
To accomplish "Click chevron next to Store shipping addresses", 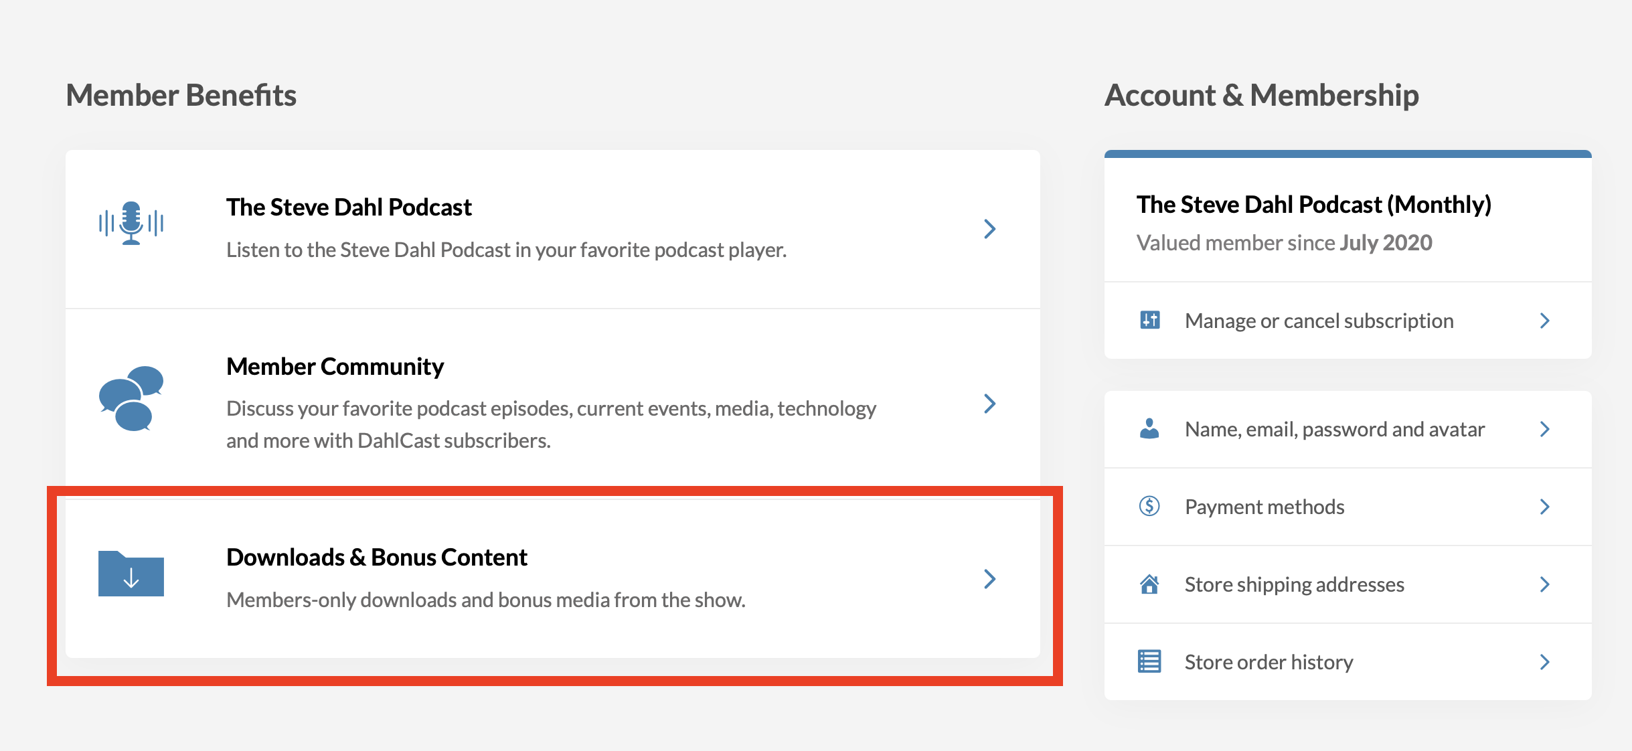I will click(x=1545, y=584).
